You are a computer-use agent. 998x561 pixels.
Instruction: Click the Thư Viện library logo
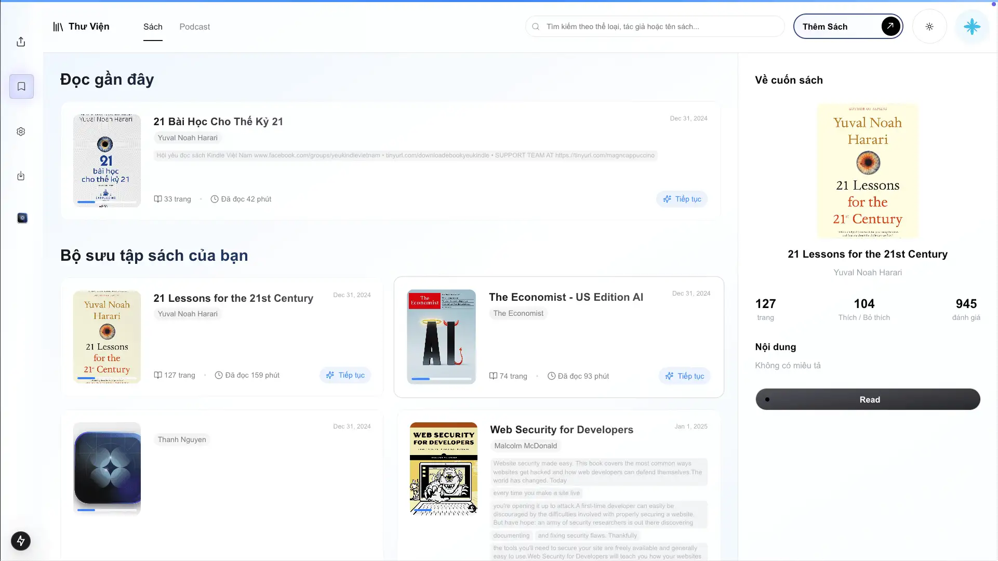[x=81, y=26]
